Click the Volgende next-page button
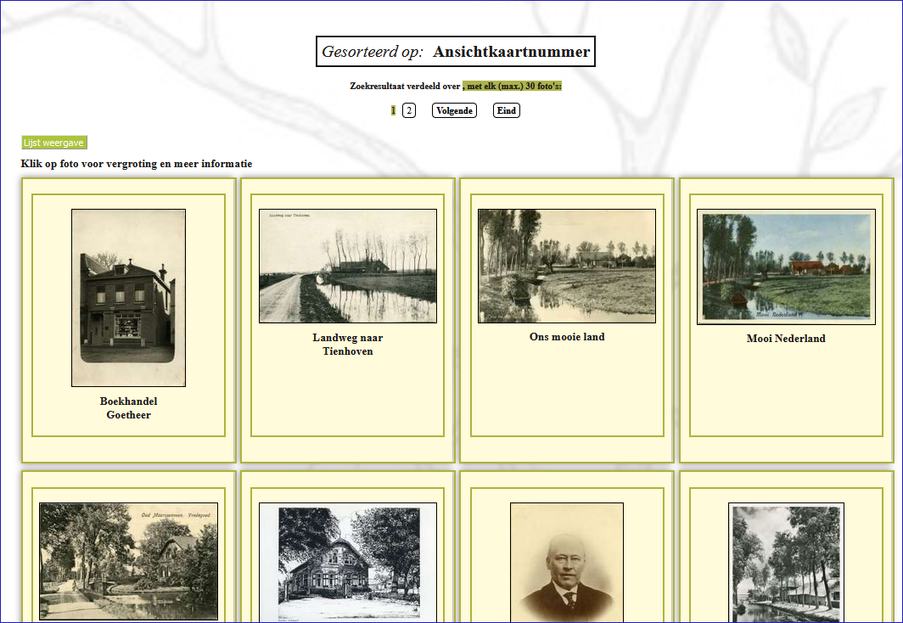 click(x=454, y=110)
